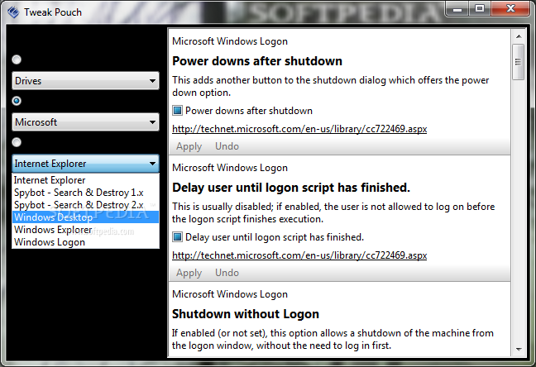Choose Internet Explorer from the dropdown list
This screenshot has width=536, height=367.
pyautogui.click(x=85, y=180)
